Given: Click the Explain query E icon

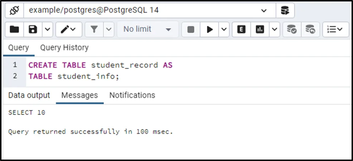Looking at the screenshot, I should (241, 29).
